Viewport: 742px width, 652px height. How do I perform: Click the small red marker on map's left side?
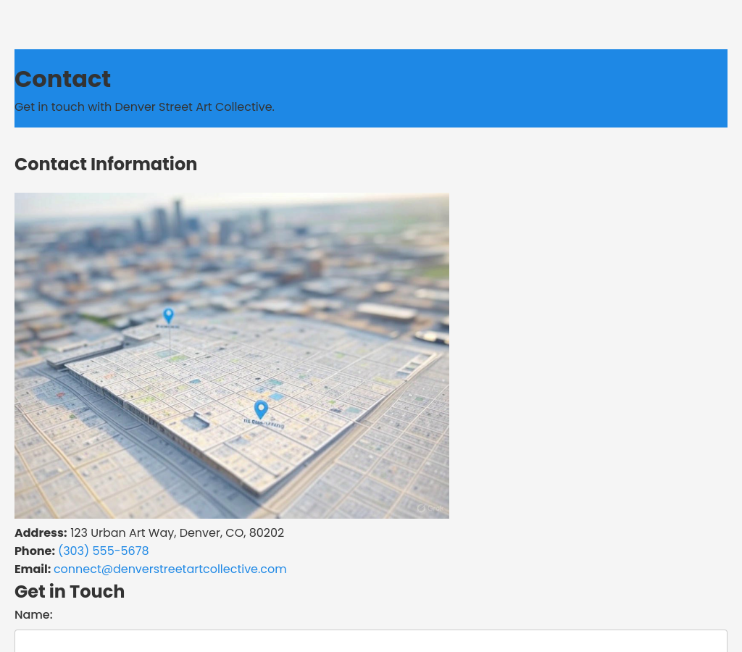[61, 396]
